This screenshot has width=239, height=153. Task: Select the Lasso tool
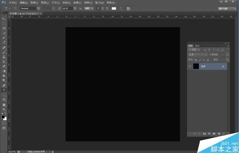pos(4,28)
